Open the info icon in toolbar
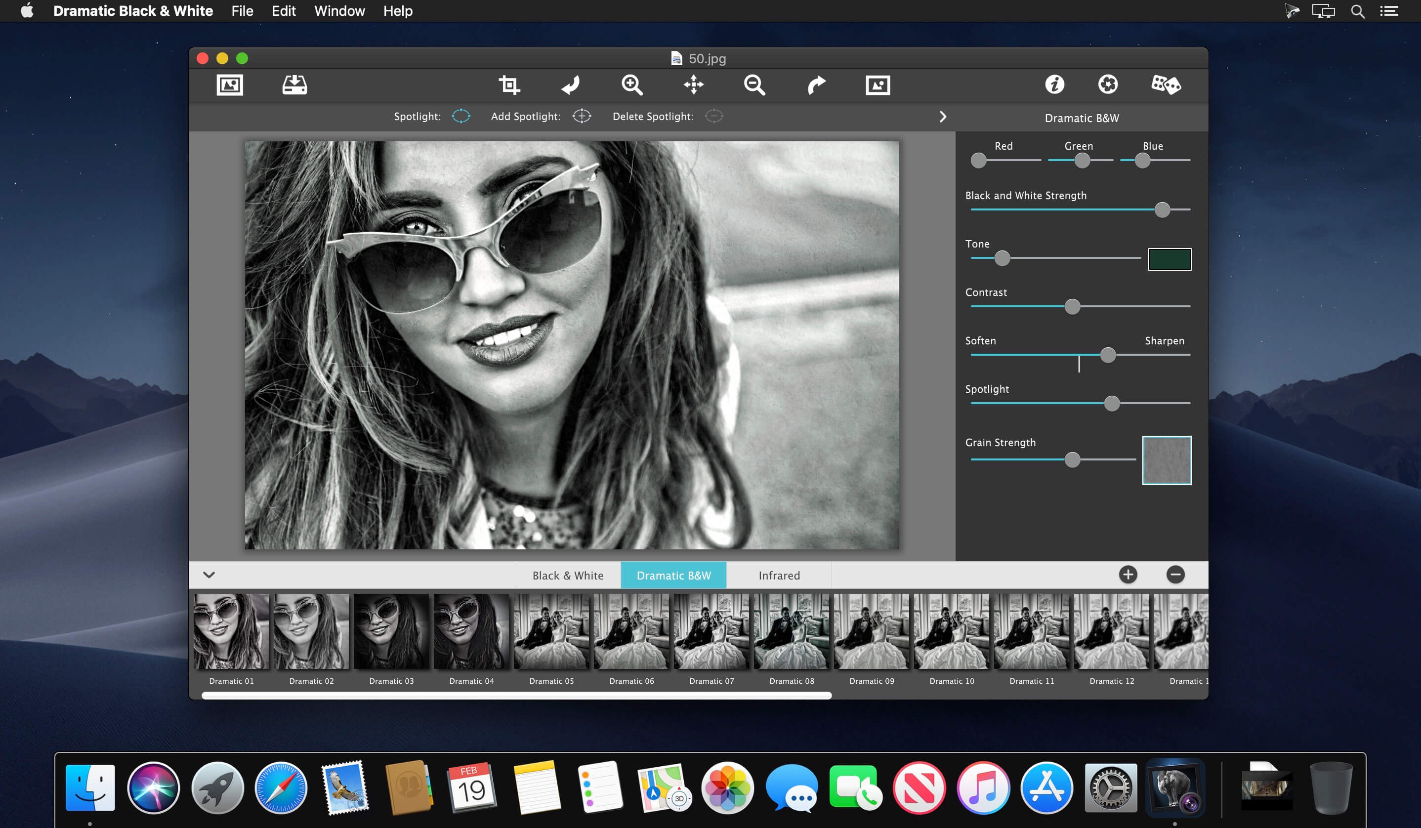Image resolution: width=1421 pixels, height=828 pixels. coord(1054,84)
